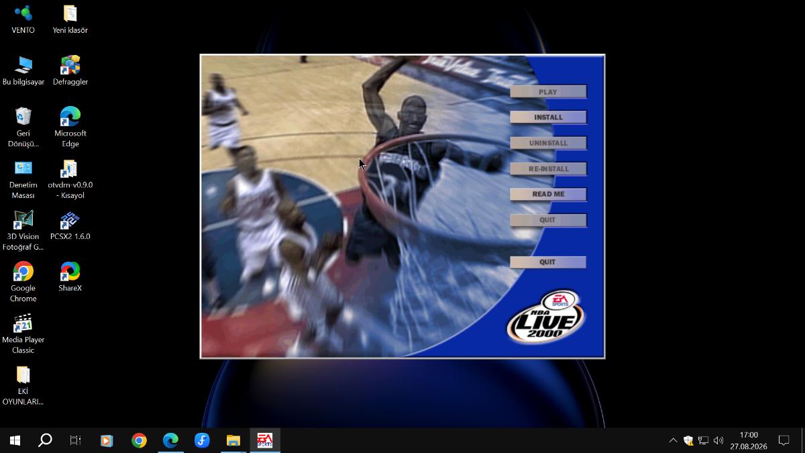
Task: Click the greyed-out PLAY button
Action: [548, 92]
